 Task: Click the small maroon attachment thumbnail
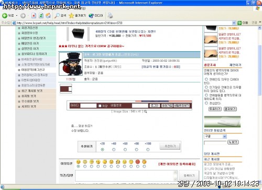66,89
